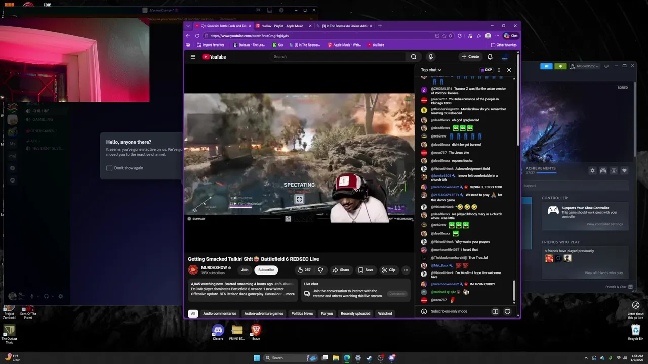Dislike the Battlefield 6 stream video
648x364 pixels.
pos(320,270)
